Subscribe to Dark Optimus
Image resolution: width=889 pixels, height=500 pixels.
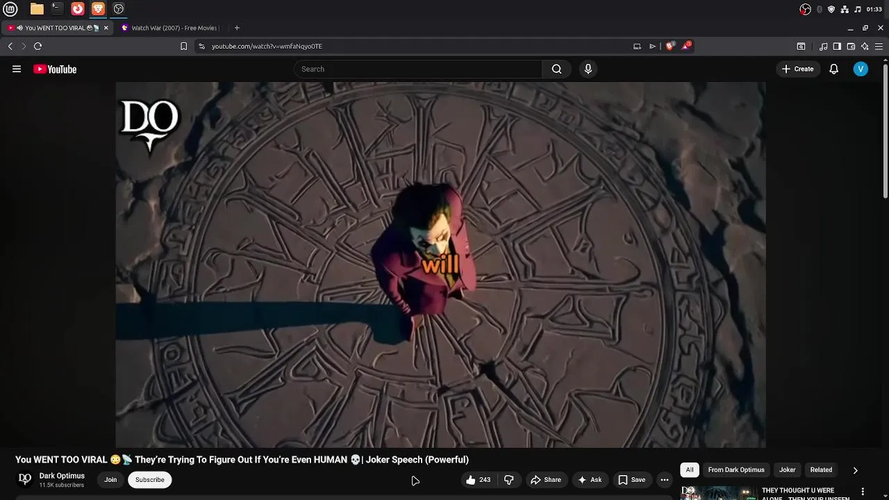pyautogui.click(x=150, y=480)
